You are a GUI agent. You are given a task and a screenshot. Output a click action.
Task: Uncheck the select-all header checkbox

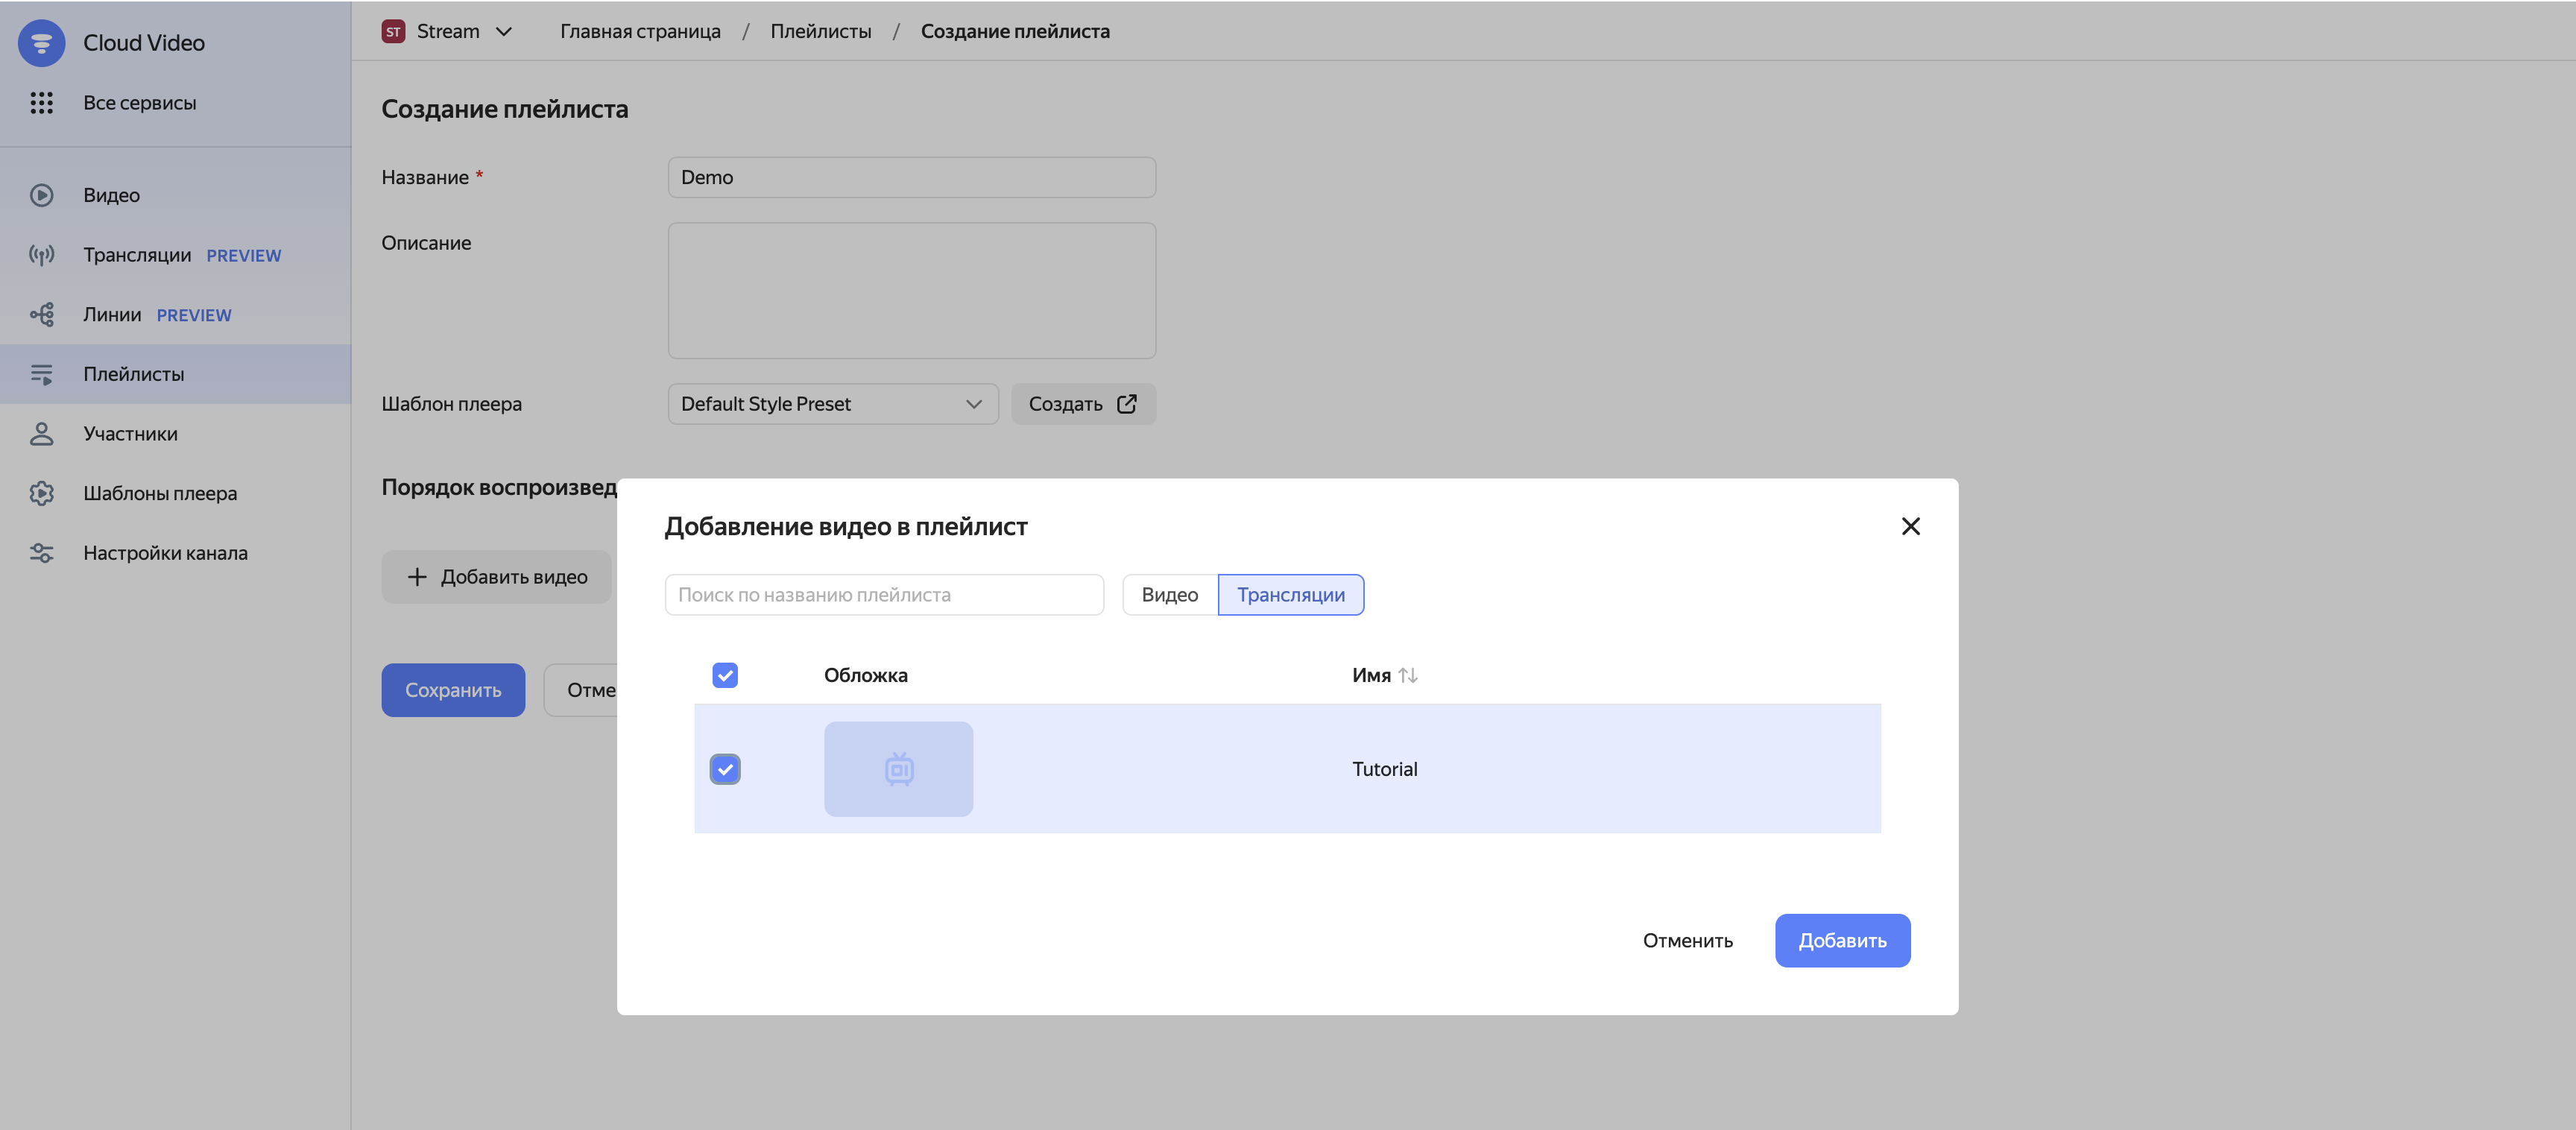click(725, 675)
